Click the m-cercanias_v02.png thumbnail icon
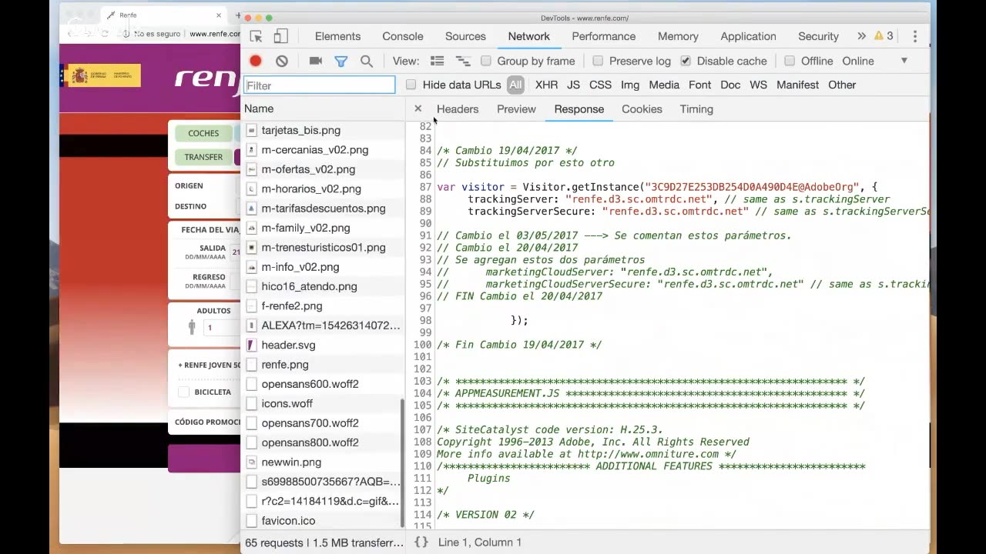This screenshot has width=986, height=554. tap(251, 150)
